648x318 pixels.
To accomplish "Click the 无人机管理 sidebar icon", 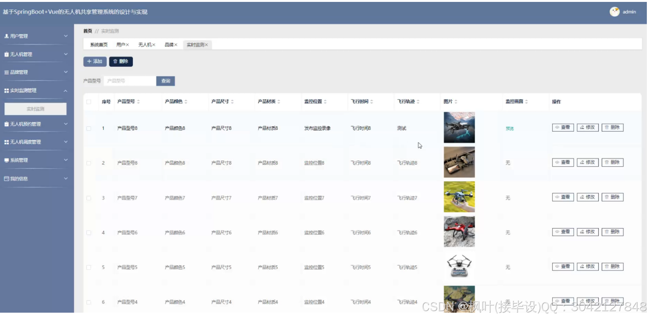I will tap(6, 54).
